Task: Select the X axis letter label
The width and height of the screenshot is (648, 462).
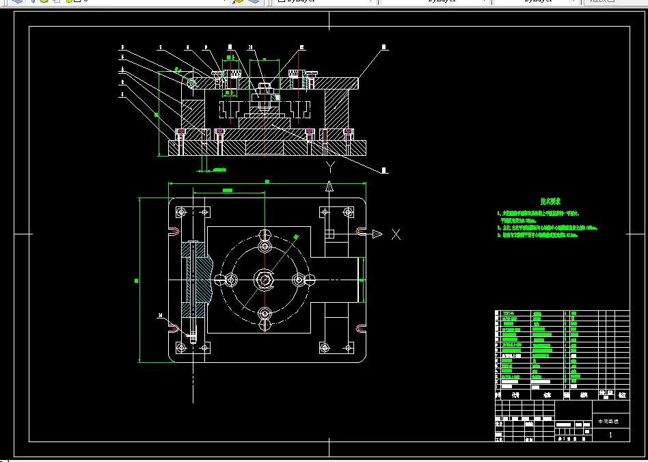Action: (396, 234)
